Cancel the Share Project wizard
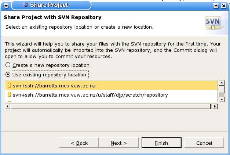The height and width of the screenshot is (155, 230). [x=204, y=143]
